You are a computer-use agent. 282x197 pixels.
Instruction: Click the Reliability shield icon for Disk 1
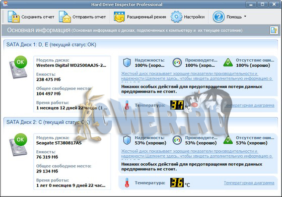pyautogui.click(x=127, y=63)
